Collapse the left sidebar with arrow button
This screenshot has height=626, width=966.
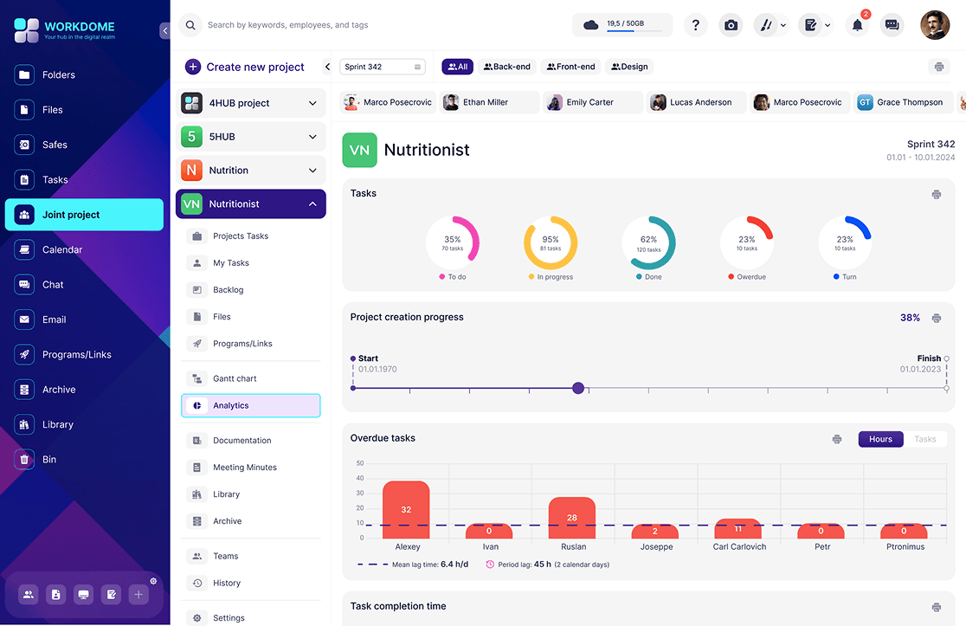point(164,31)
